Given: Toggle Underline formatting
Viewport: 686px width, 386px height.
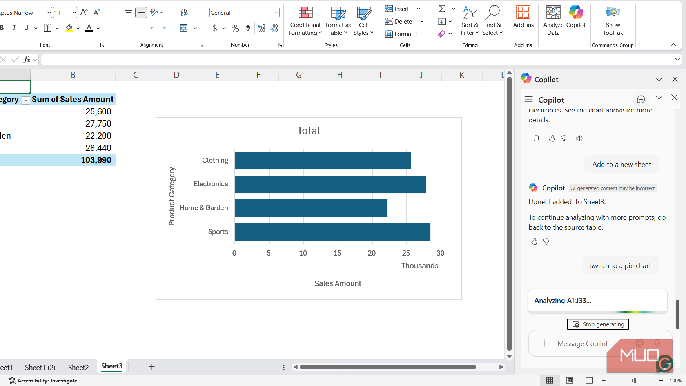Looking at the screenshot, I should [26, 28].
